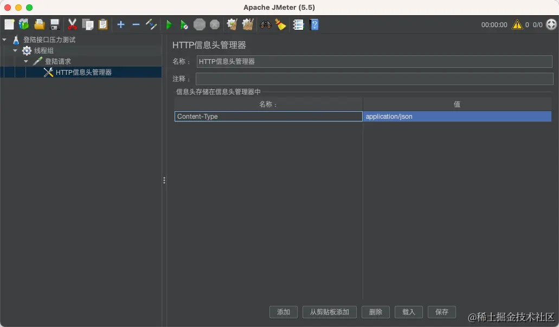Select the application/json value cell

457,116
